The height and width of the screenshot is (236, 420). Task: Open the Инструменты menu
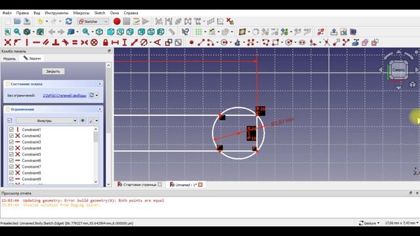[56, 13]
